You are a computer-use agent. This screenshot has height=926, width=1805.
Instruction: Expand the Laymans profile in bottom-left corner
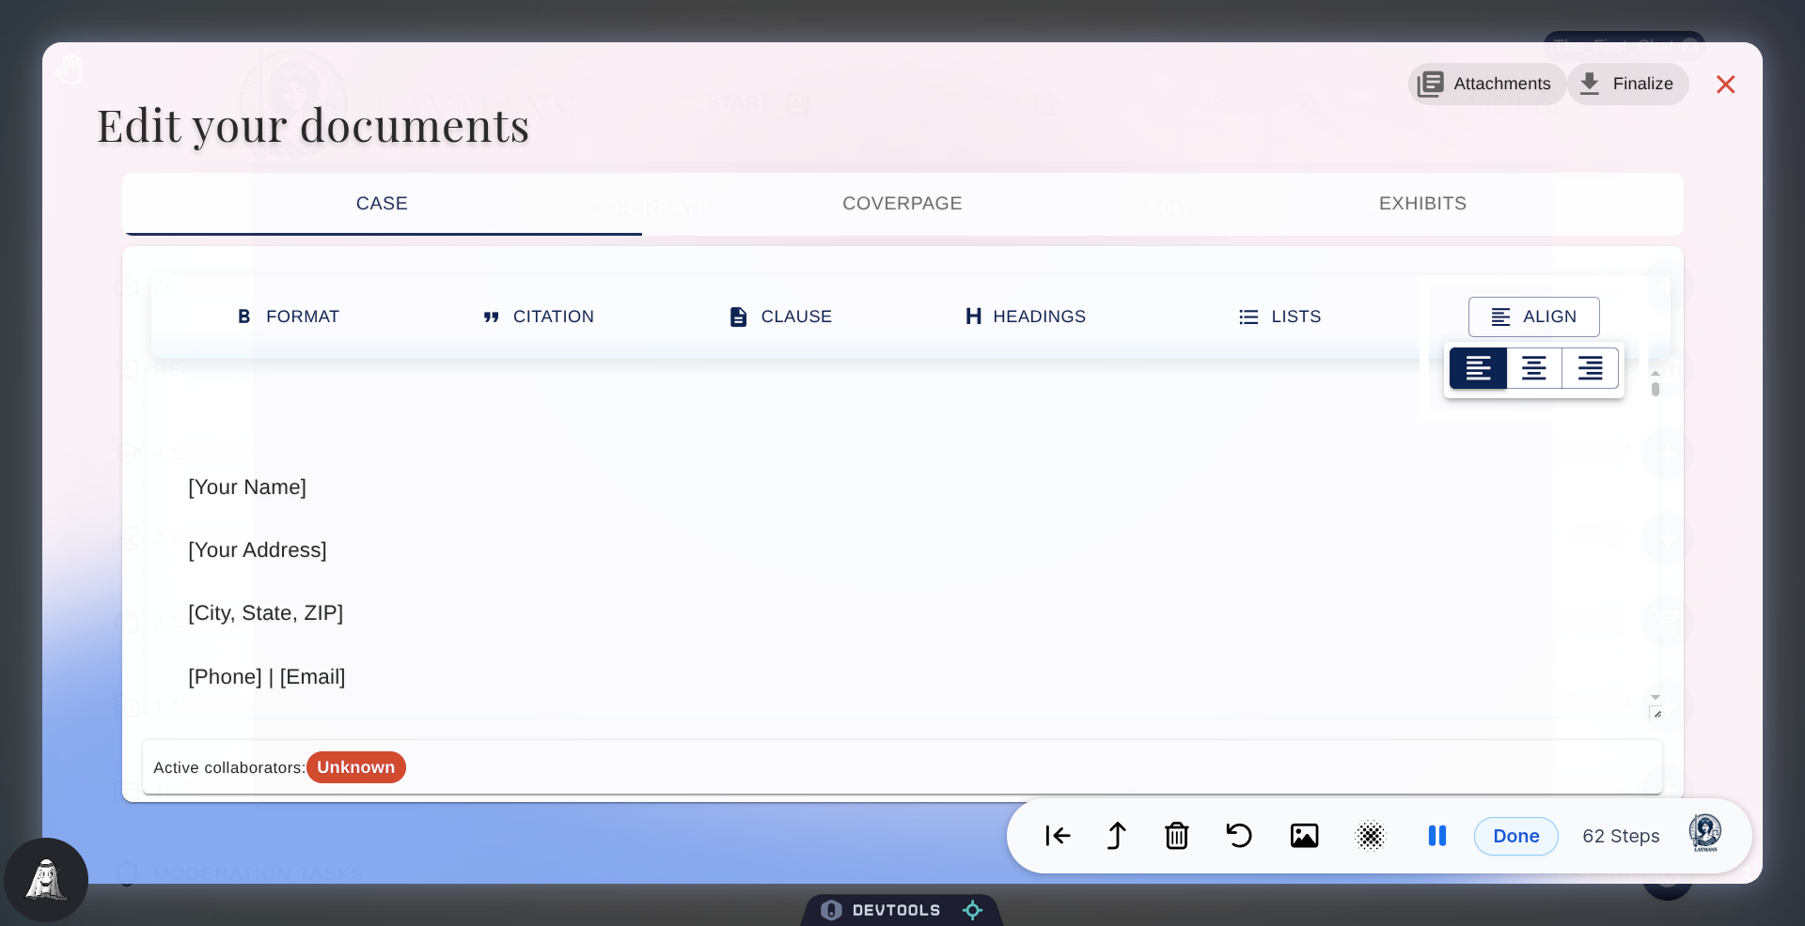(46, 880)
